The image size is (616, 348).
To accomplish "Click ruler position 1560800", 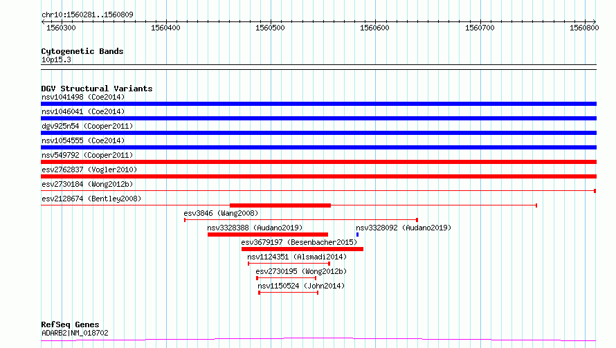I will pos(584,28).
